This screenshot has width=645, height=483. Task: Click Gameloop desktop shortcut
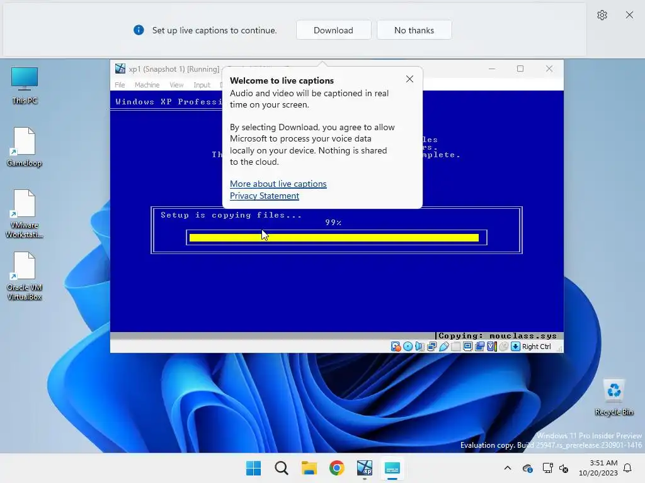tap(25, 147)
